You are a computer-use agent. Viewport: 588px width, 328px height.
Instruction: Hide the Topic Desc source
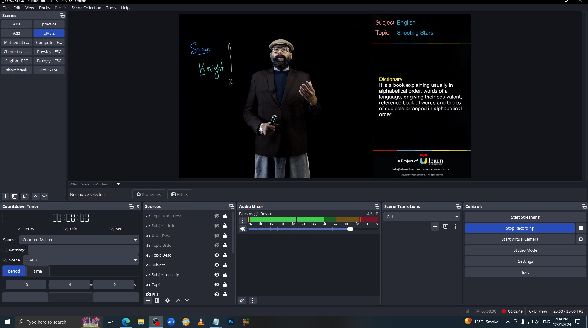point(217,255)
